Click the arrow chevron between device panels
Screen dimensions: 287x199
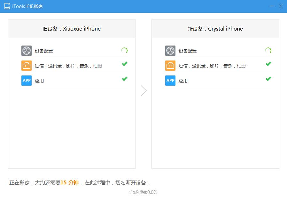point(144,91)
